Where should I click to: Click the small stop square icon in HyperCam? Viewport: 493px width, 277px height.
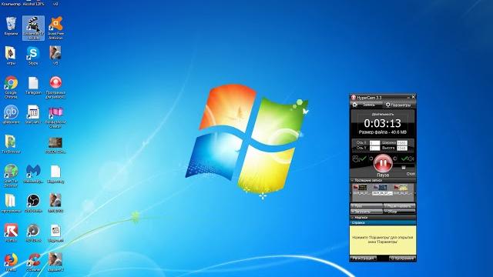pos(404,168)
